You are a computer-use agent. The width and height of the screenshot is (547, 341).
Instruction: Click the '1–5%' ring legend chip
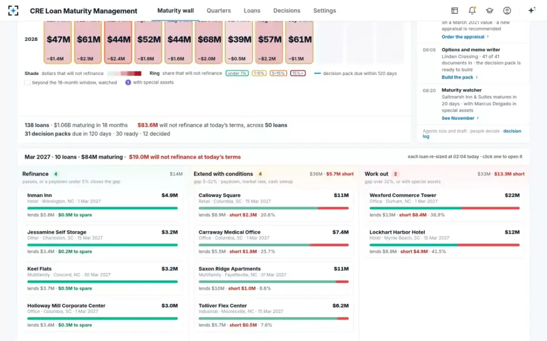point(259,73)
